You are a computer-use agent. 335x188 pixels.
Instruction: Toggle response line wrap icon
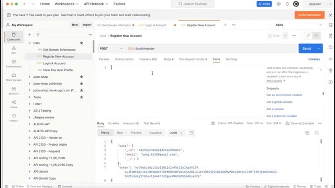coord(192,133)
